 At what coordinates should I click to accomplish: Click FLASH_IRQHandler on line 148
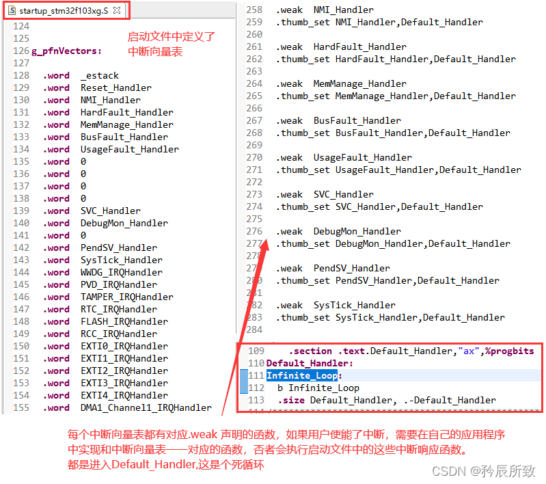pos(124,321)
